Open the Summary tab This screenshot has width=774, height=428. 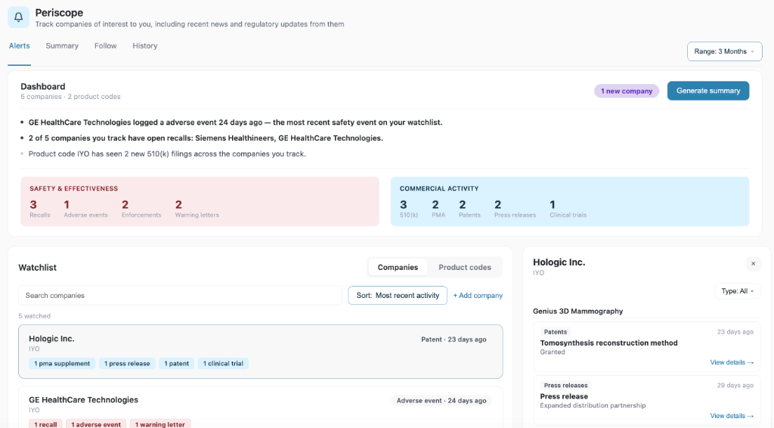click(x=62, y=46)
